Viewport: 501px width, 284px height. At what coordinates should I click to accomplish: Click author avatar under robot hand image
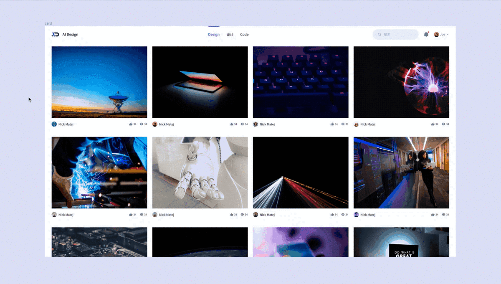point(155,215)
